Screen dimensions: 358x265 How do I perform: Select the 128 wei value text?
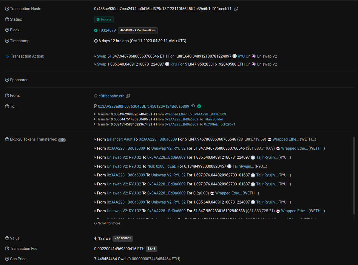click(x=105, y=238)
